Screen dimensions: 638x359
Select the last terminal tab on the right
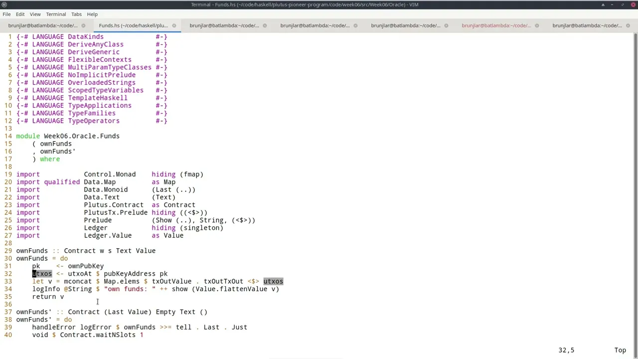pyautogui.click(x=587, y=25)
